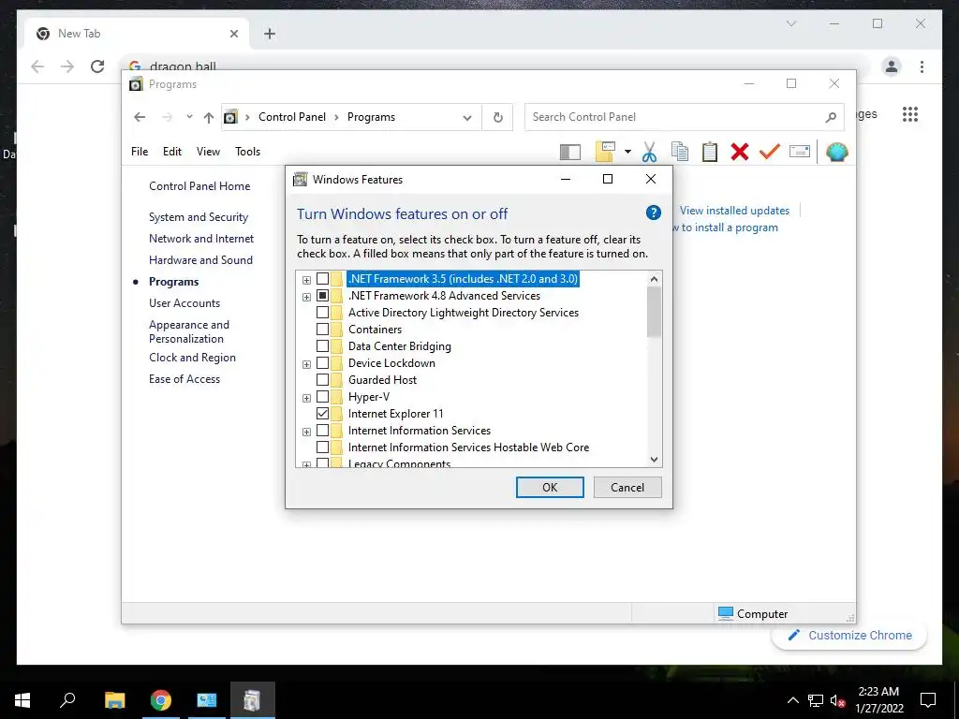Image resolution: width=959 pixels, height=719 pixels.
Task: Click the features list scrollbar thumb
Action: 654,312
